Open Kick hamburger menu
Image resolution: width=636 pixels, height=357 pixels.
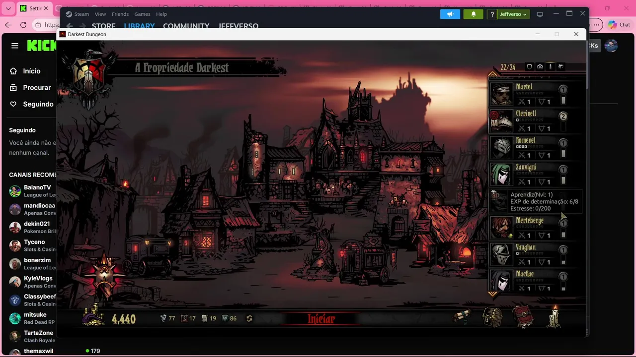[15, 46]
